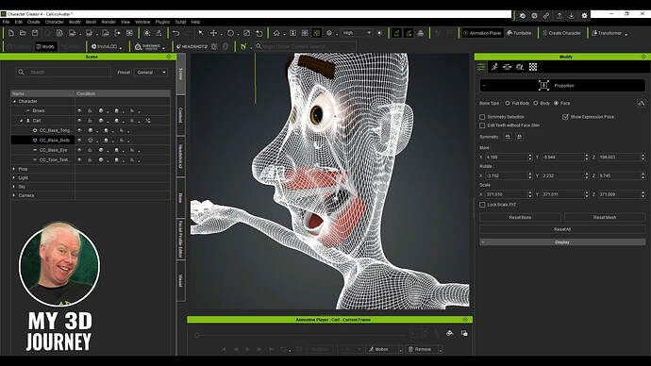Launch Substance Painter from toolbar
Image resolution: width=651 pixels, height=366 pixels.
pyautogui.click(x=147, y=46)
